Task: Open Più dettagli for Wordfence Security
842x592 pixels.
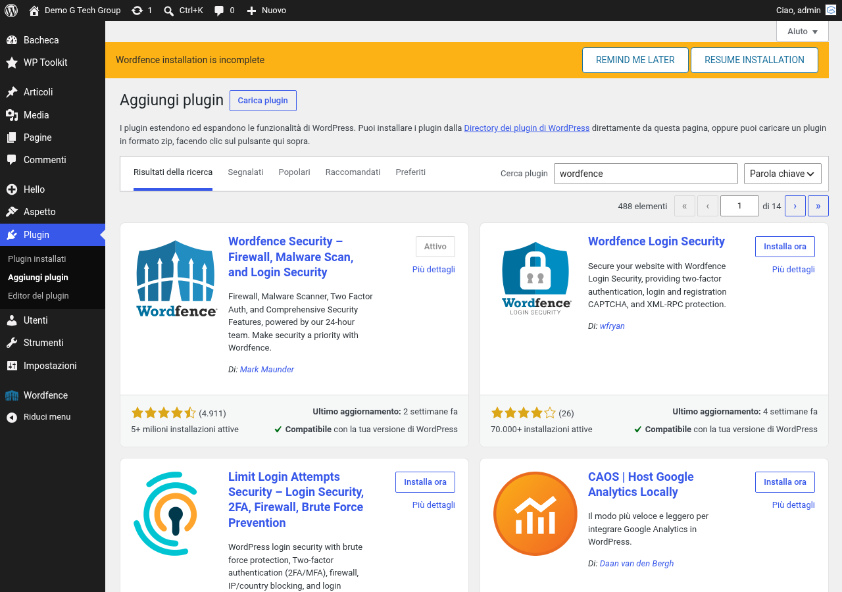Action: click(433, 270)
